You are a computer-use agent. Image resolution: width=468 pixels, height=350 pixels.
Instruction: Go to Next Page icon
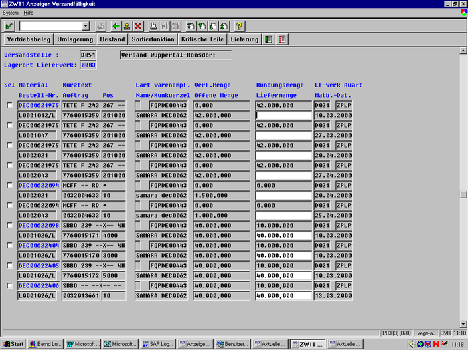pyautogui.click(x=213, y=26)
